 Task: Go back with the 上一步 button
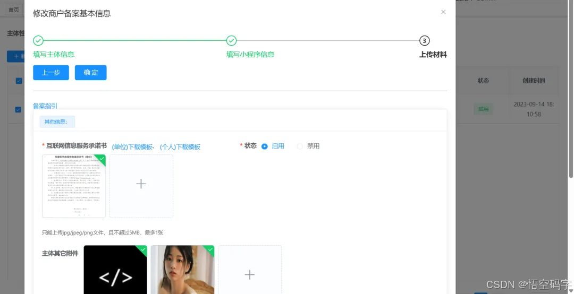click(x=51, y=72)
